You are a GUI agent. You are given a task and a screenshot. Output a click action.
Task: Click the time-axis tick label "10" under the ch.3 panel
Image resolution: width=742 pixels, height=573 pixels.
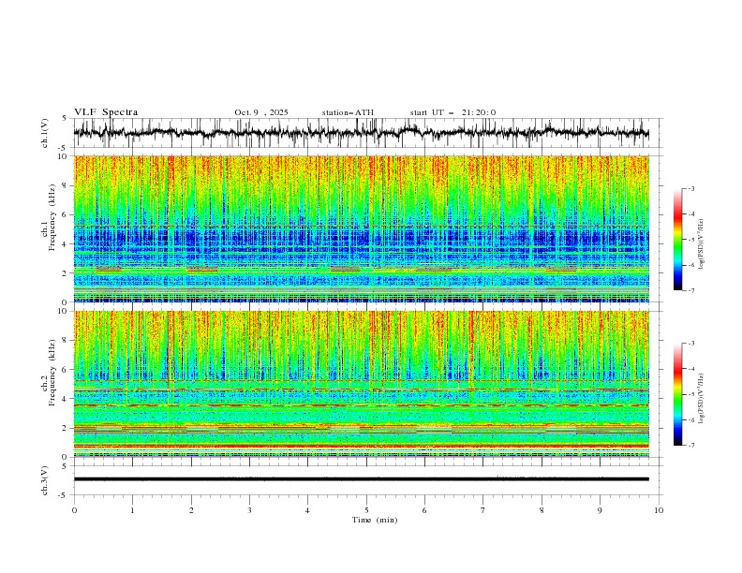(x=659, y=510)
